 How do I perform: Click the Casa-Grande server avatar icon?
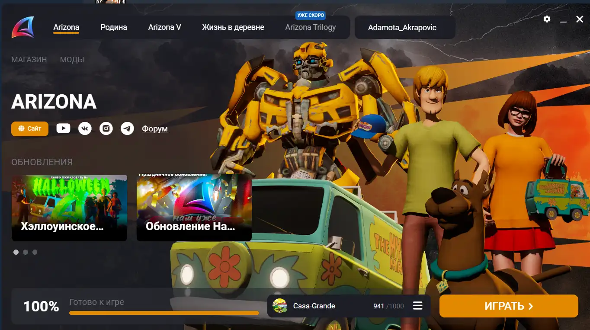point(280,306)
